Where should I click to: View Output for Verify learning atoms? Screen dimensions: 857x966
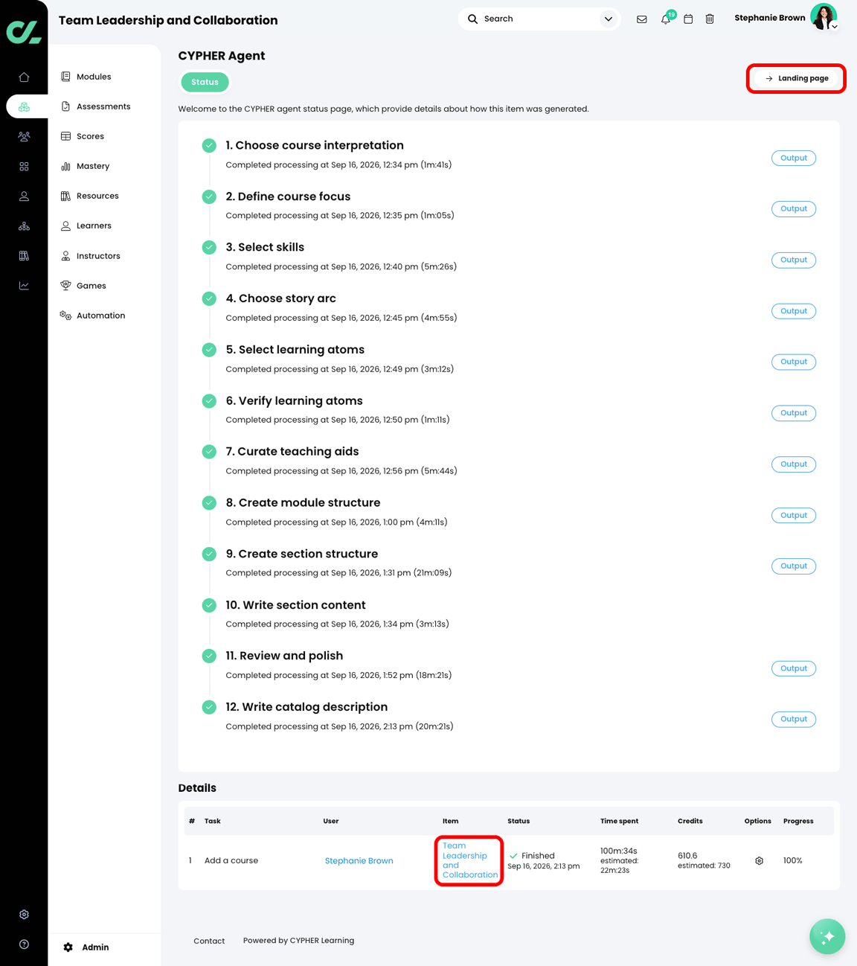pos(794,413)
